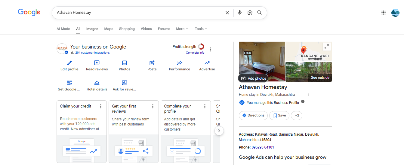The width and height of the screenshot is (404, 165).
Task: Open 264 customer interactions link
Action: click(x=92, y=53)
